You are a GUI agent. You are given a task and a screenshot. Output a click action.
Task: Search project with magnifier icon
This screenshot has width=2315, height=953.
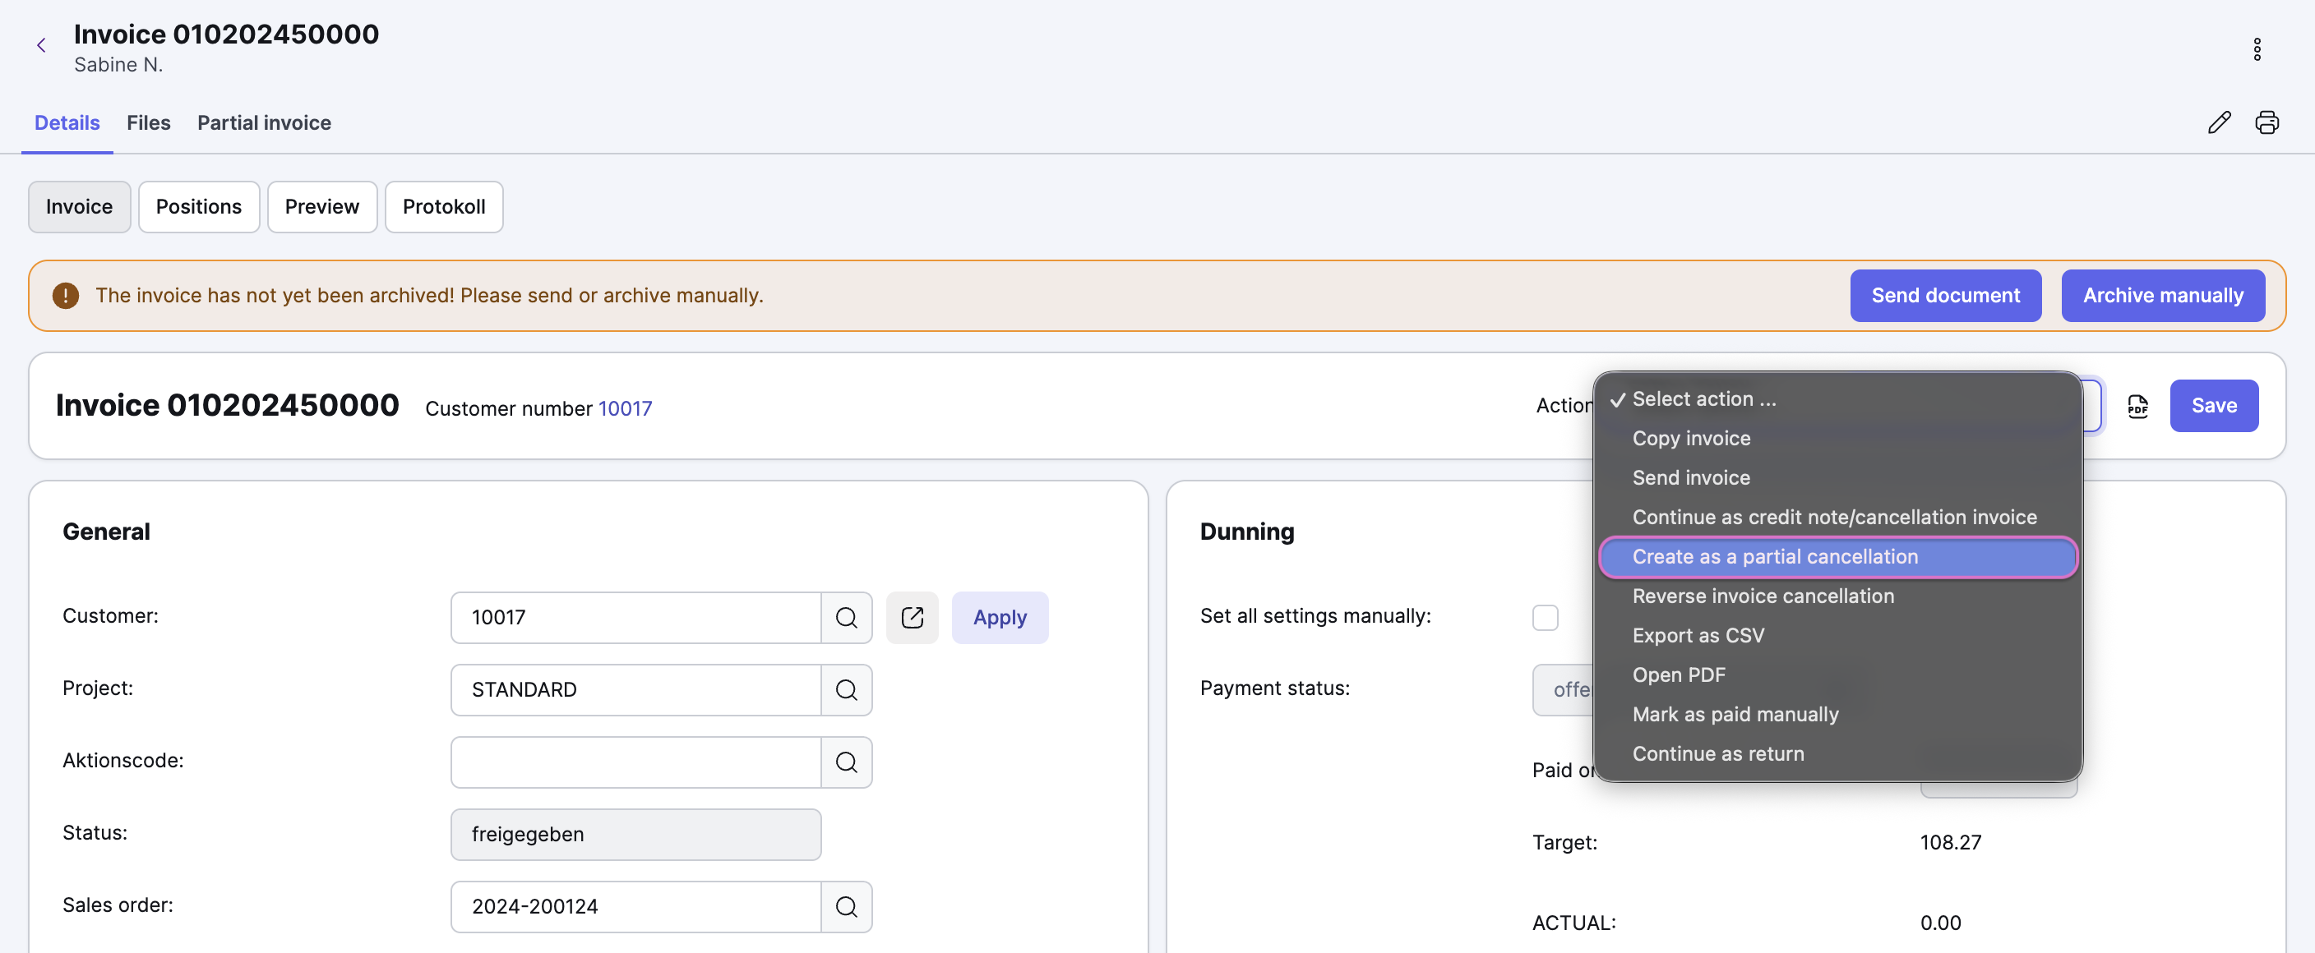click(846, 690)
